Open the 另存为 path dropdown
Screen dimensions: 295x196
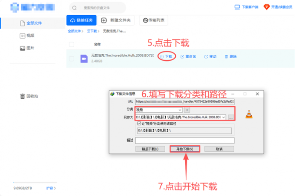223,117
